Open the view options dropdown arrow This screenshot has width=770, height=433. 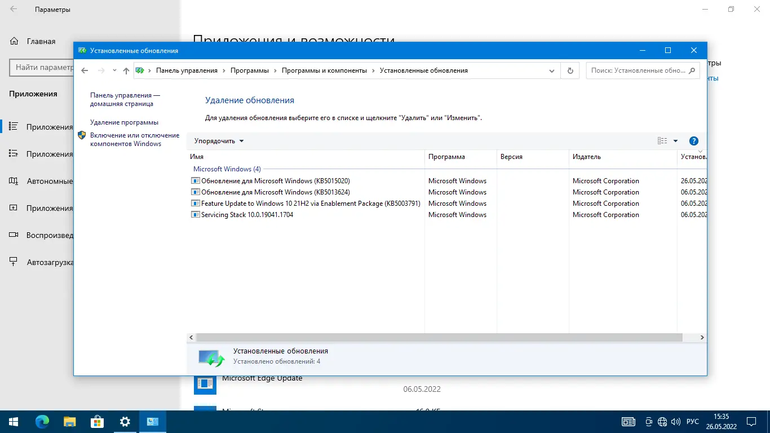point(675,141)
